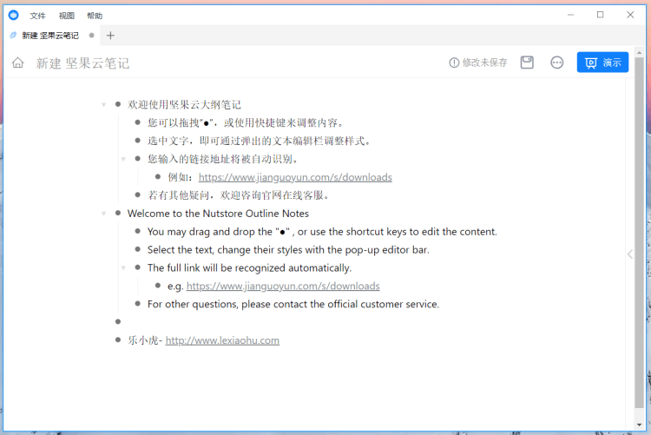Close the Nutstore notes window

(x=630, y=15)
